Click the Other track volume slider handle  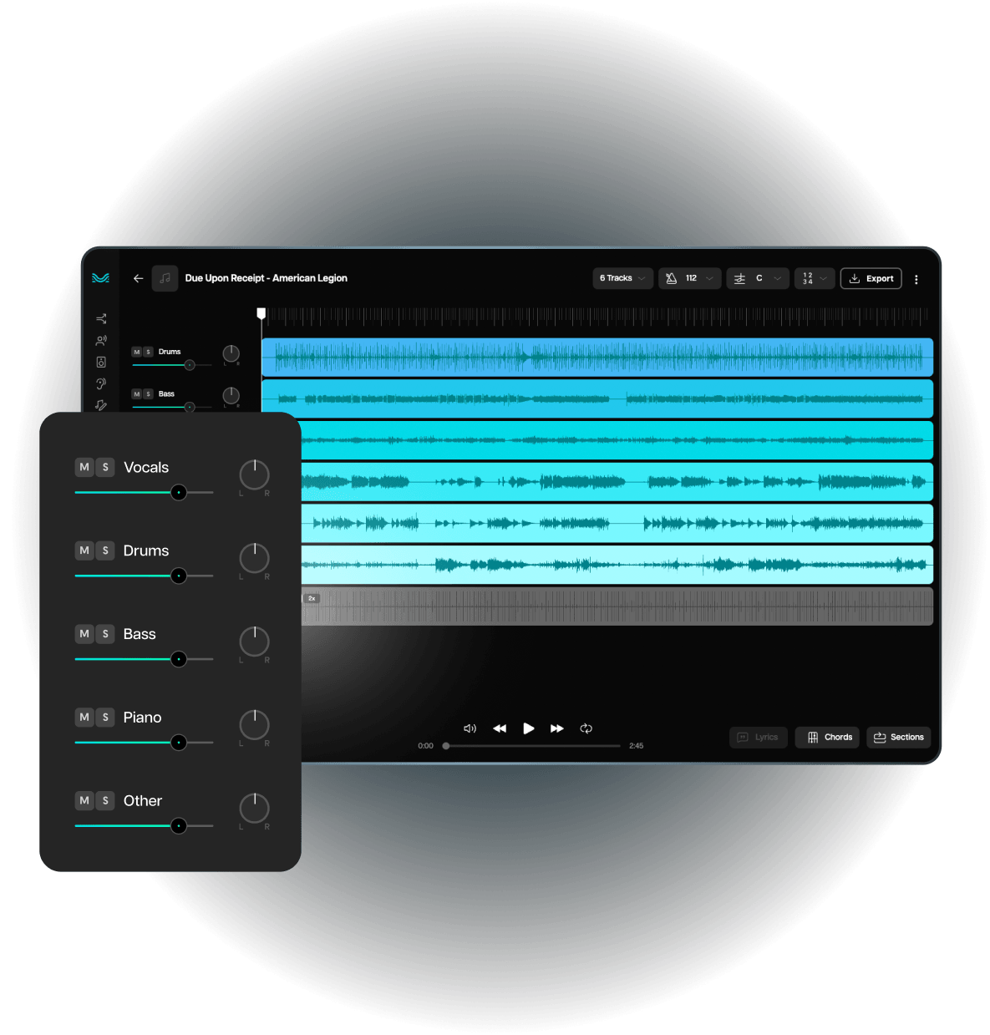point(178,826)
